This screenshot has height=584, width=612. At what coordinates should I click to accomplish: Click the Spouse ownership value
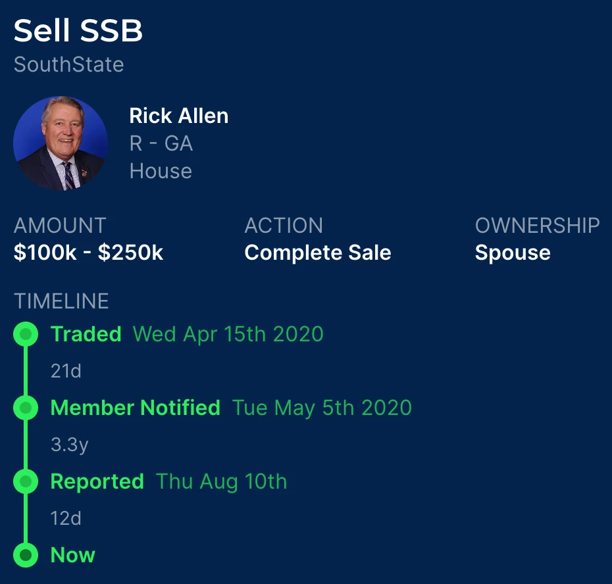513,253
